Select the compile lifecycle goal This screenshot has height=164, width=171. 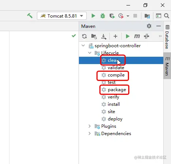pyautogui.click(x=116, y=75)
